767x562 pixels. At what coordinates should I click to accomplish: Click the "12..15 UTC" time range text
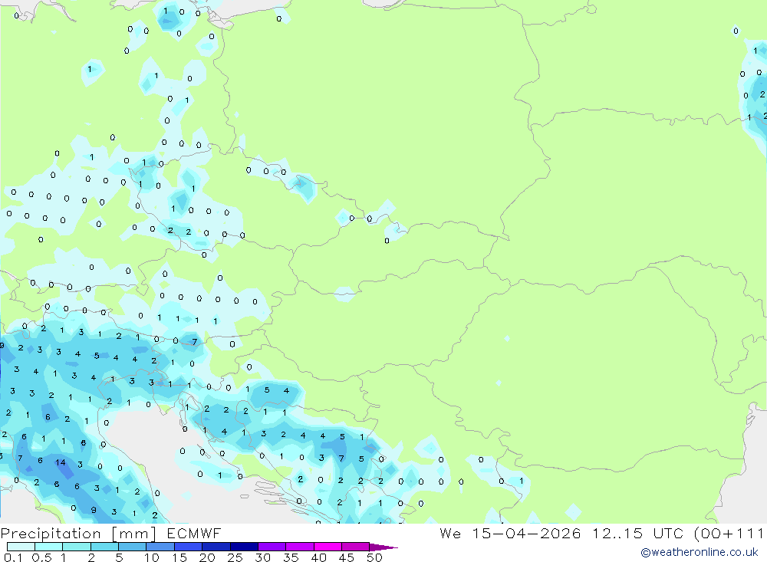click(637, 533)
